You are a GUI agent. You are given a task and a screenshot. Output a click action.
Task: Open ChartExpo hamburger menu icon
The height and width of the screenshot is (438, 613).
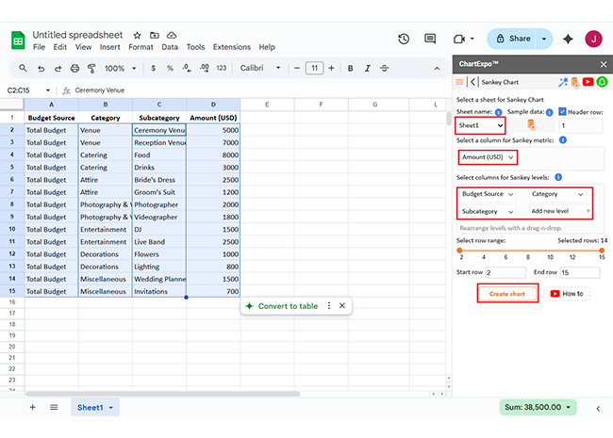click(x=459, y=83)
